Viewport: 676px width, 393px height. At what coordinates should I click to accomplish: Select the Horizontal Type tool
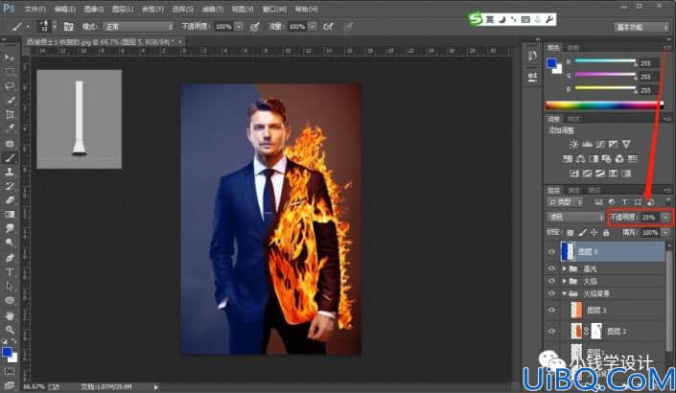point(10,271)
